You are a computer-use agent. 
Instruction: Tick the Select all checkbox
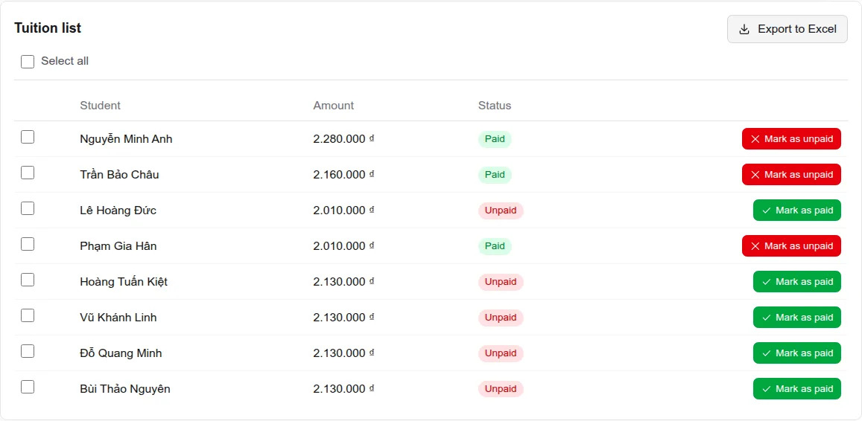(28, 62)
